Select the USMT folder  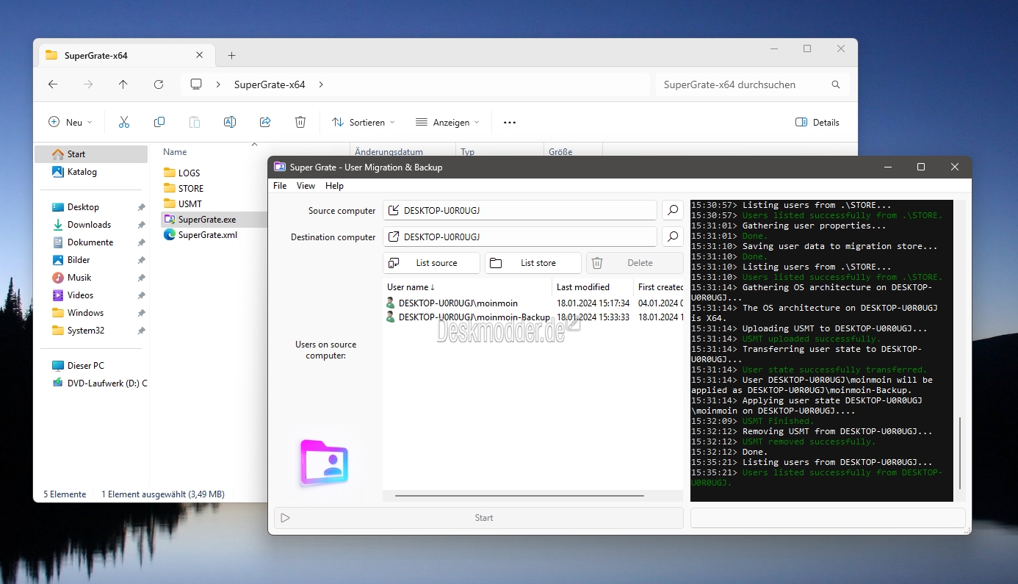coord(183,203)
